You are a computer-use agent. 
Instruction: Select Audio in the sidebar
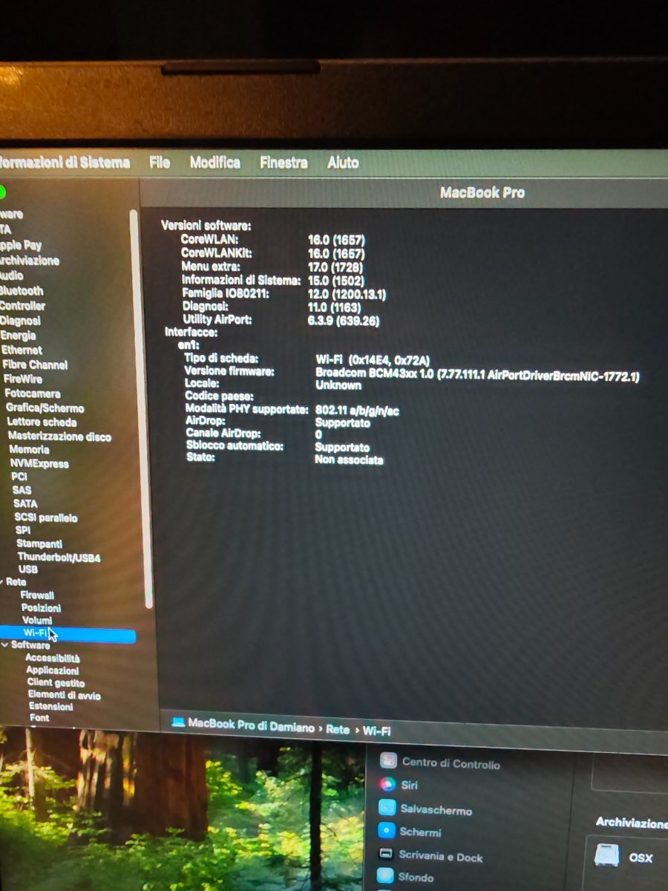12,275
